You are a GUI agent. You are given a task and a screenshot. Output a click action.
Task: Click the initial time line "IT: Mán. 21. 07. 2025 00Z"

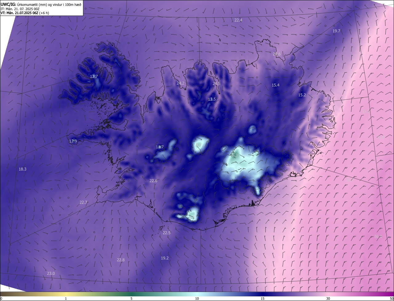(x=20, y=9)
